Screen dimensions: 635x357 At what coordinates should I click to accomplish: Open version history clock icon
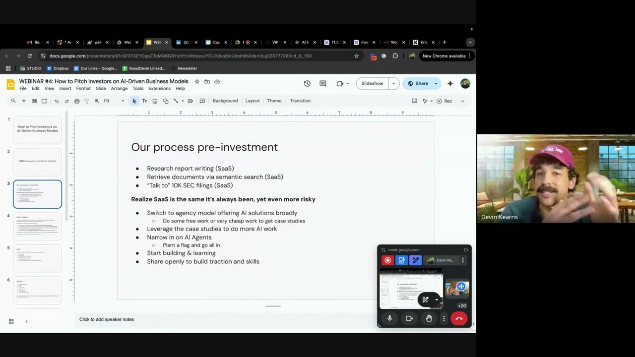click(307, 83)
